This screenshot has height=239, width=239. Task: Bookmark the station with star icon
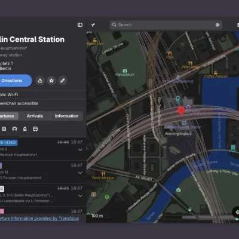tap(51, 81)
